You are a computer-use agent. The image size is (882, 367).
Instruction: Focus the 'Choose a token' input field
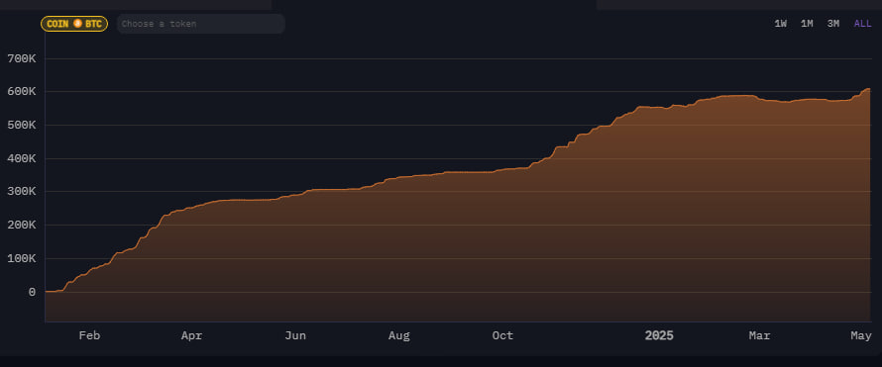pos(201,24)
